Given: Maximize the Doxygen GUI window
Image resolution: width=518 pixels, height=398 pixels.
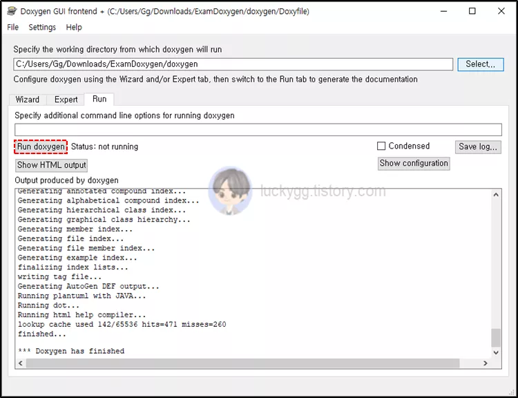Looking at the screenshot, I should [472, 11].
